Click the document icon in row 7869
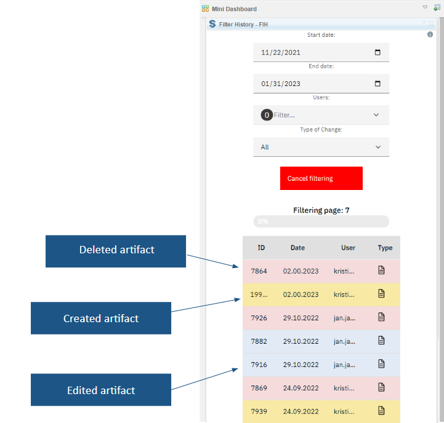 381,387
